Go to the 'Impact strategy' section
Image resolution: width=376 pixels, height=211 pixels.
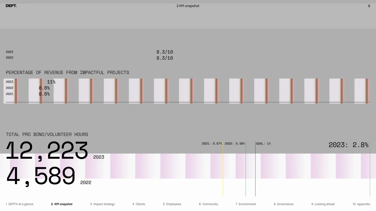coord(102,204)
